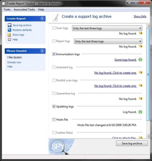Click the Show logs folder icon

click(x=9, y=35)
